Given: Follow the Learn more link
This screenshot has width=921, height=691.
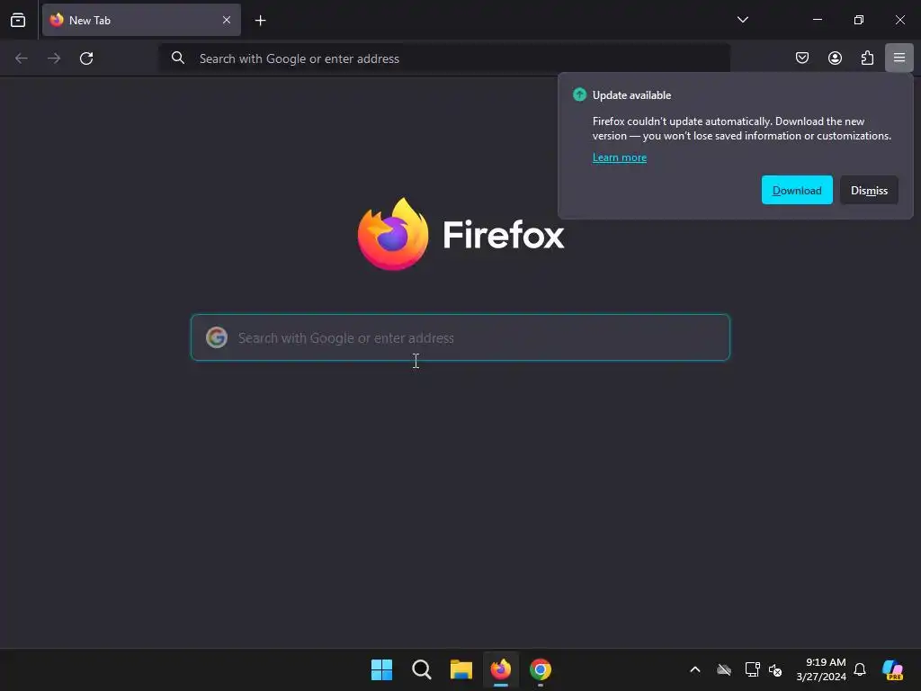Looking at the screenshot, I should click(619, 157).
